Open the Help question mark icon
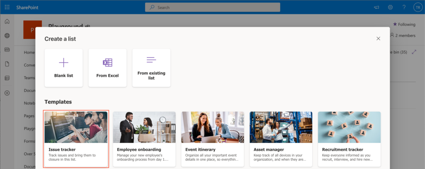The height and width of the screenshot is (169, 425). [x=404, y=7]
